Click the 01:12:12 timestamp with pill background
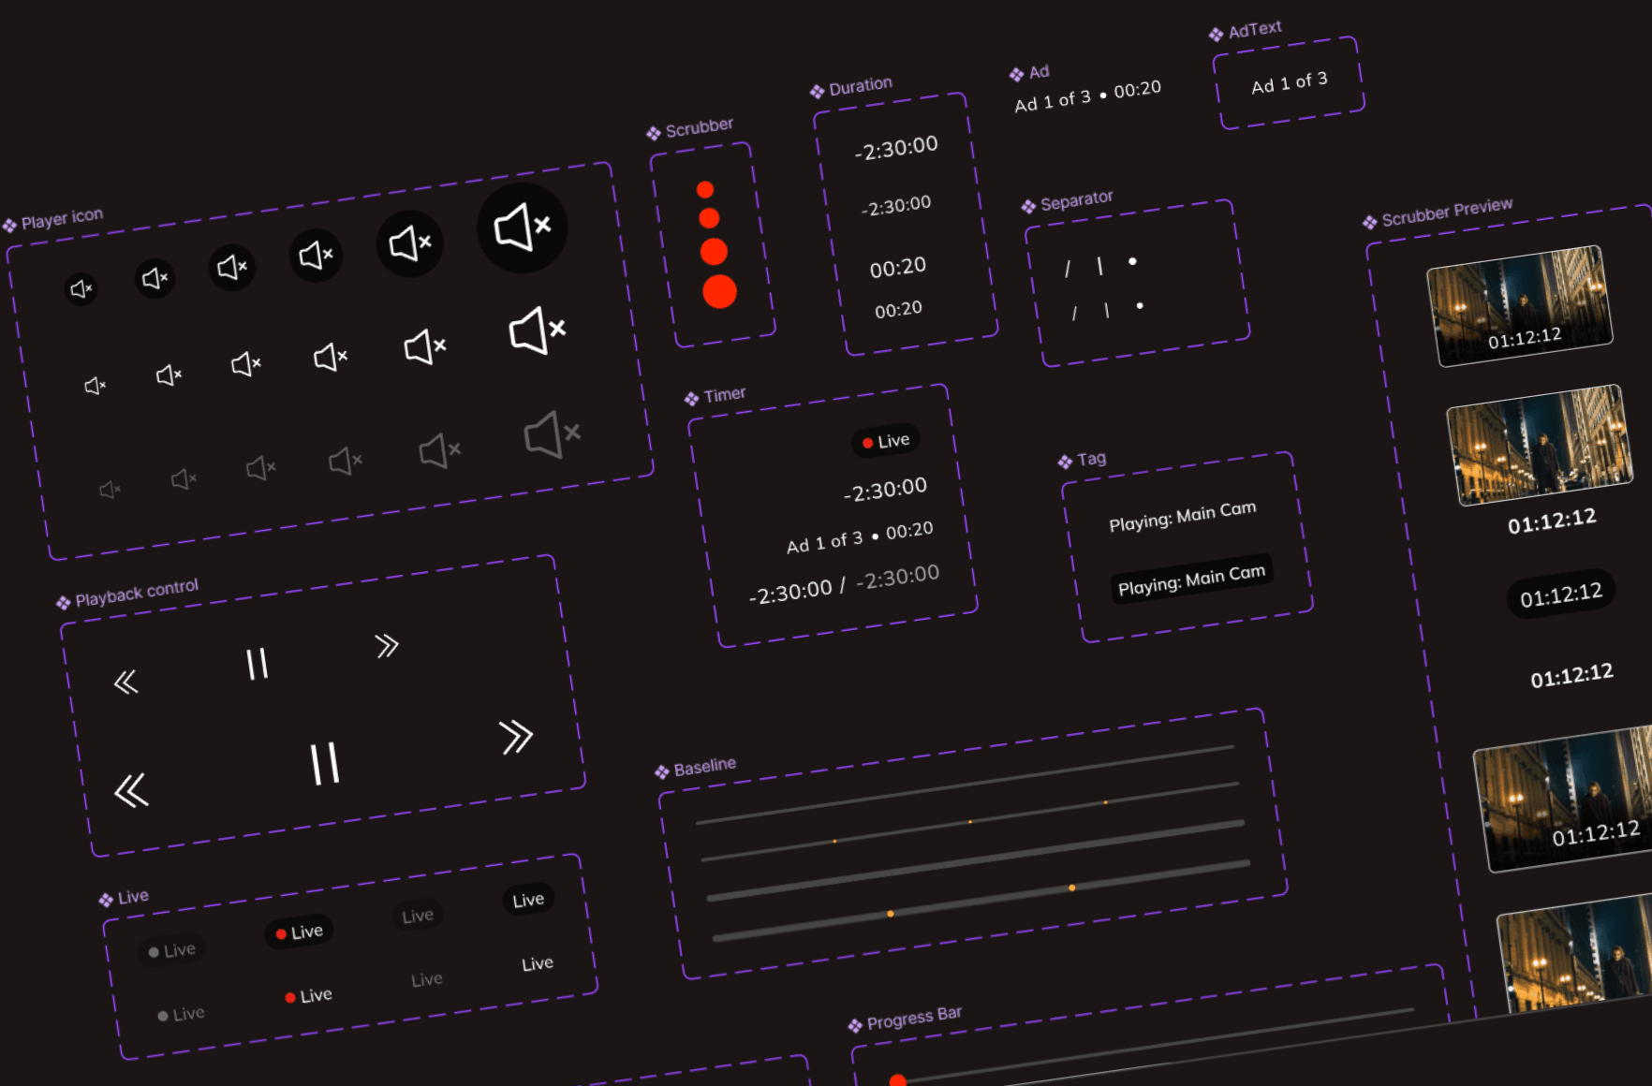Viewport: 1652px width, 1086px height. (x=1561, y=594)
